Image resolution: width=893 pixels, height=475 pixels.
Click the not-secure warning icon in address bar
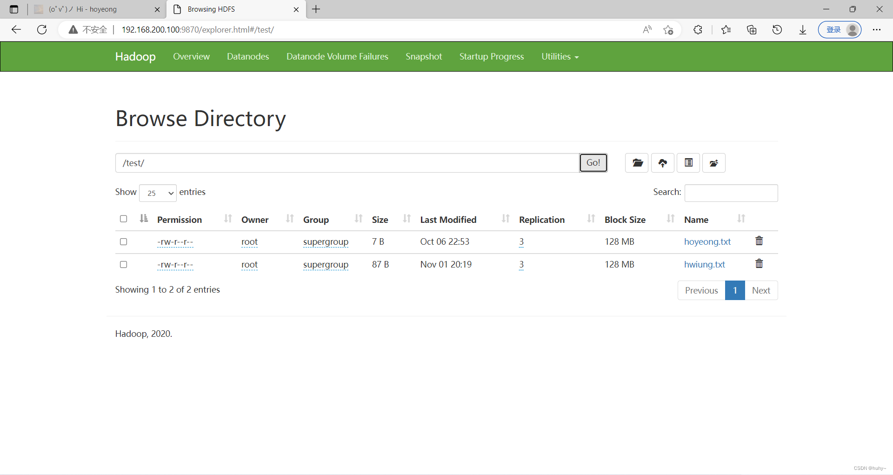(x=73, y=30)
